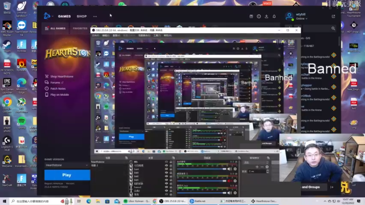Toggle visibility of the third OBS source
The height and width of the screenshot is (205, 365).
(x=167, y=169)
